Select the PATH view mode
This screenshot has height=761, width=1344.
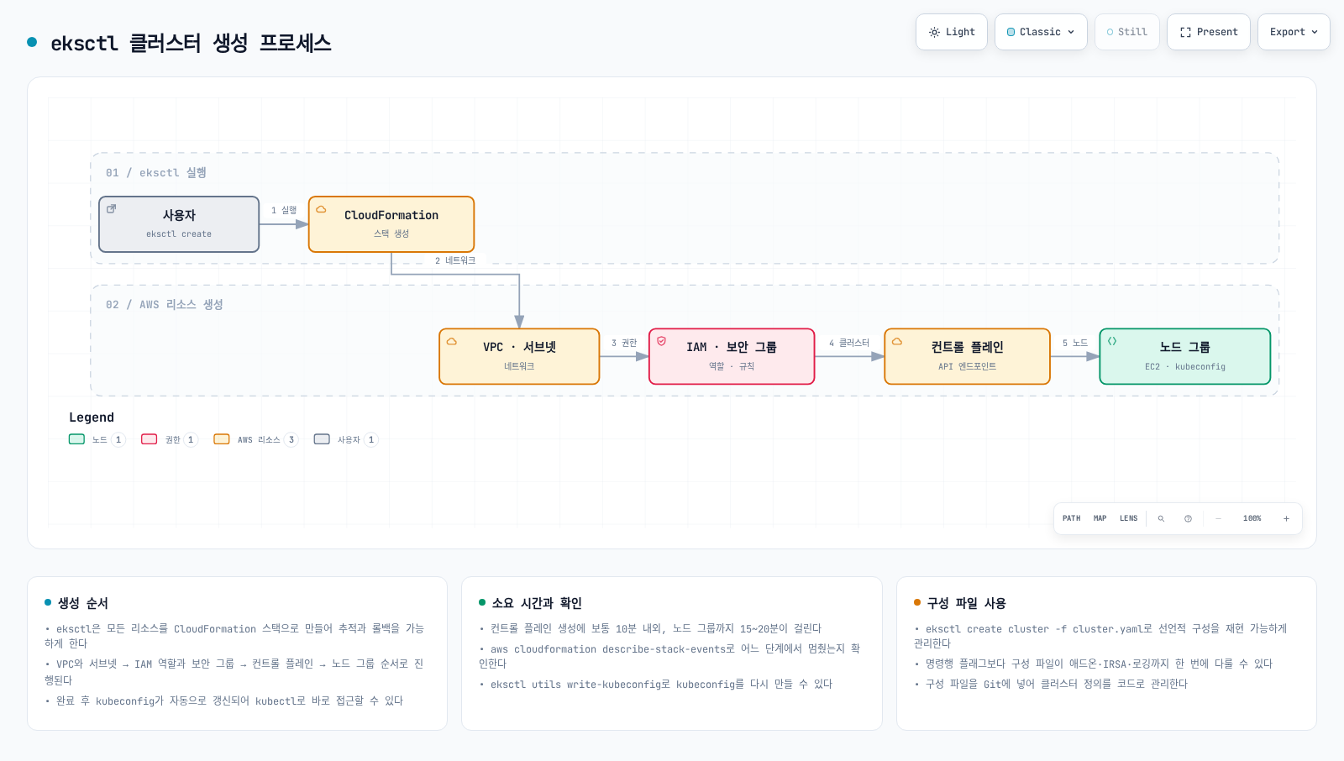coord(1071,518)
